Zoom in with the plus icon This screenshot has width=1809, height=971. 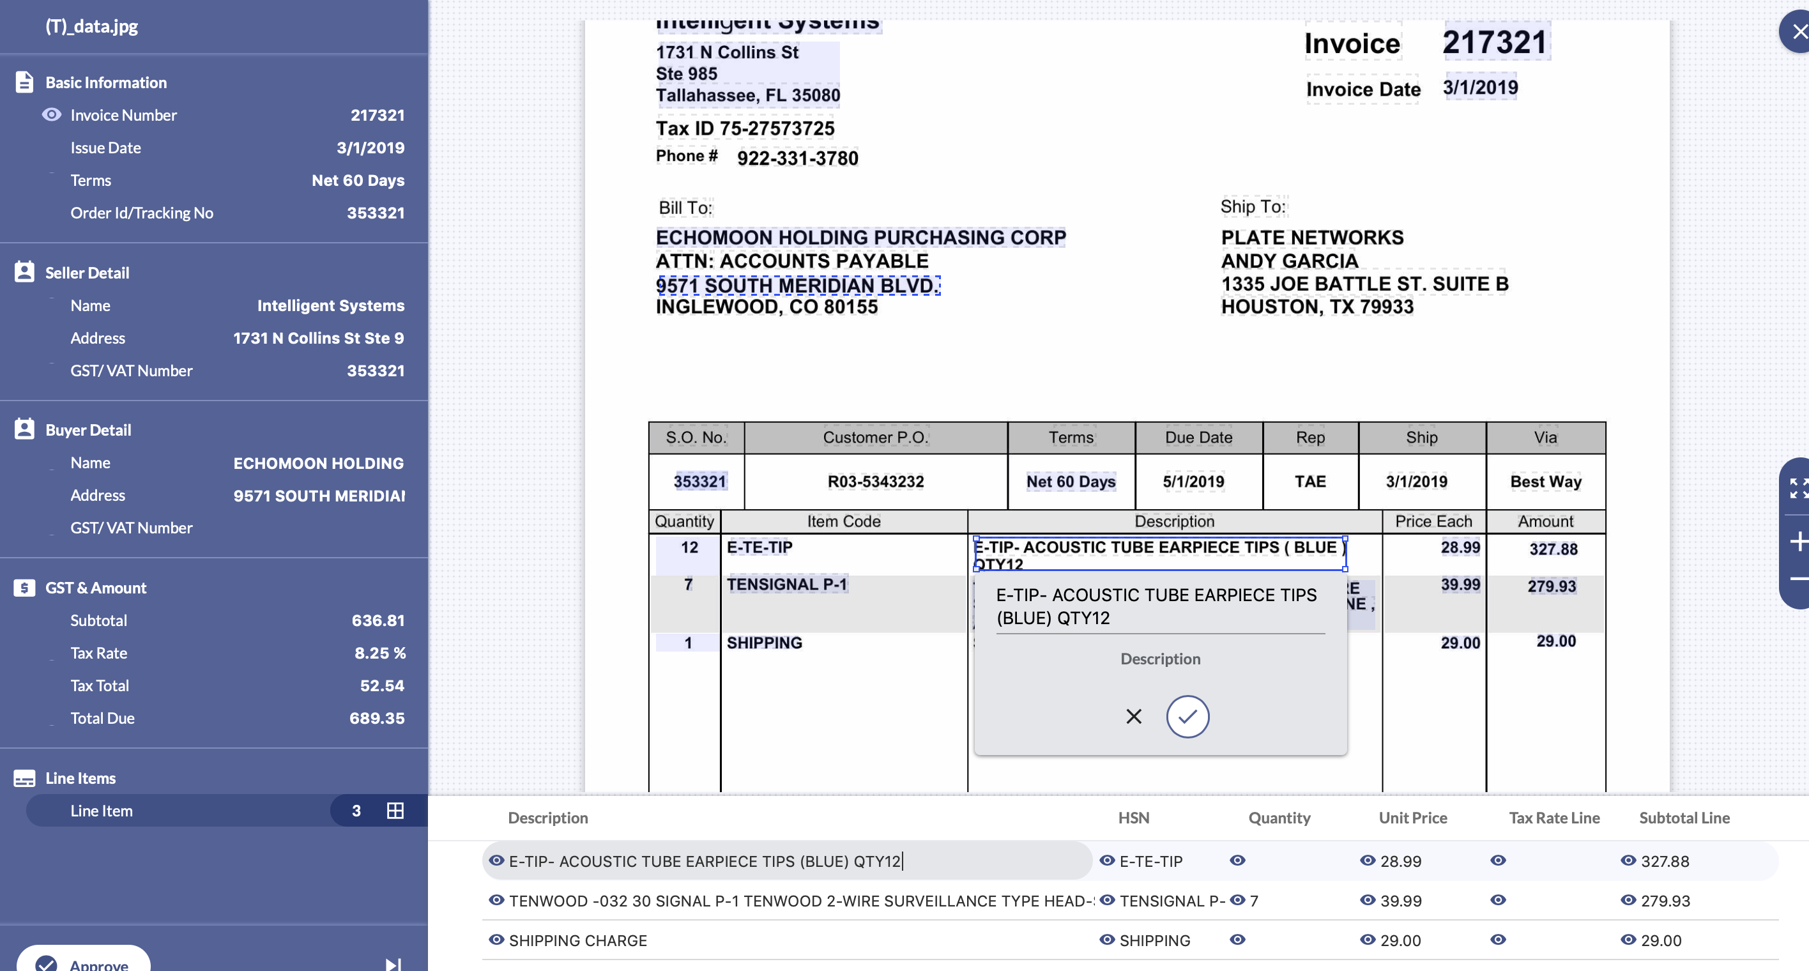(x=1799, y=541)
